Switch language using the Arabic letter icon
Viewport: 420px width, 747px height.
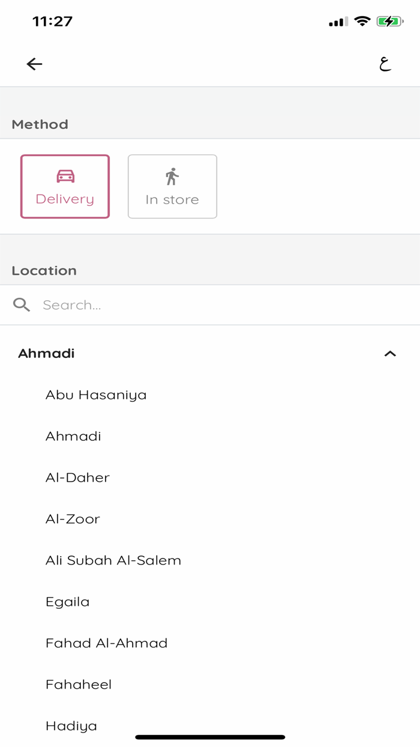click(386, 63)
